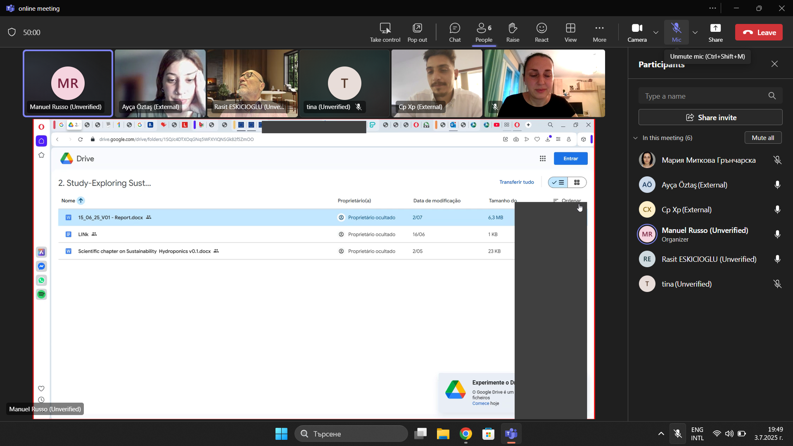Click Mute all participants
The height and width of the screenshot is (446, 793).
point(763,138)
